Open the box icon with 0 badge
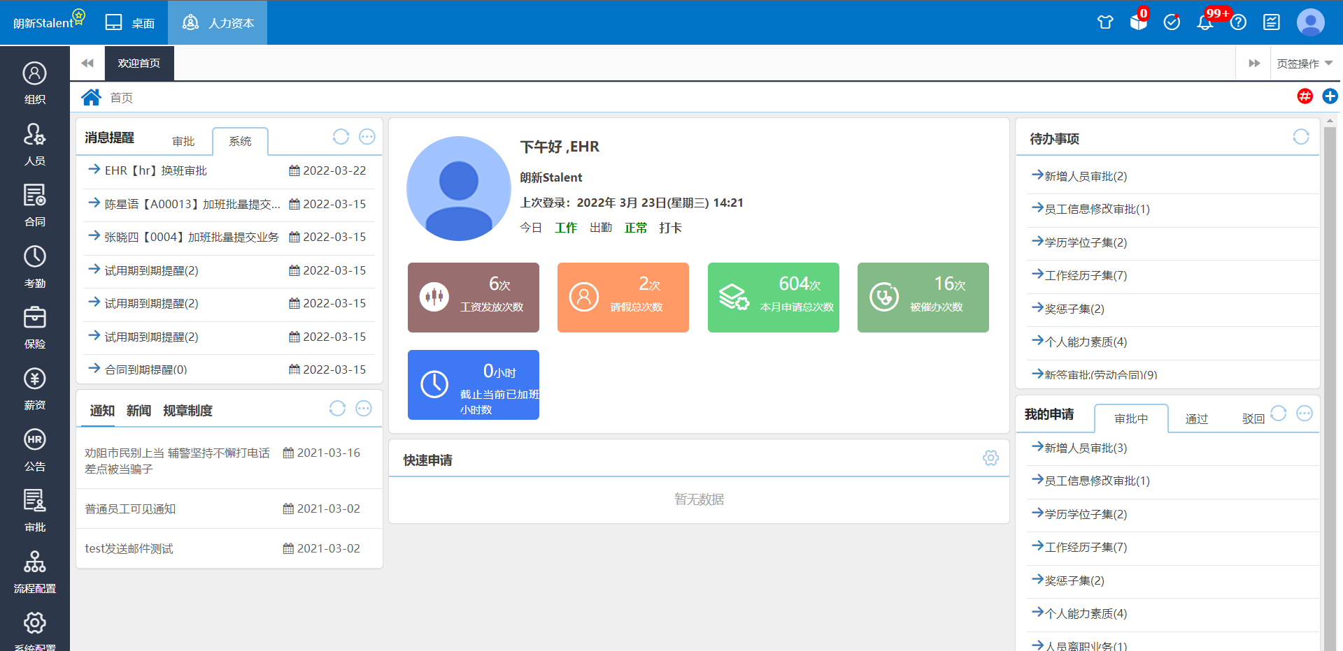The height and width of the screenshot is (651, 1343). 1139,22
